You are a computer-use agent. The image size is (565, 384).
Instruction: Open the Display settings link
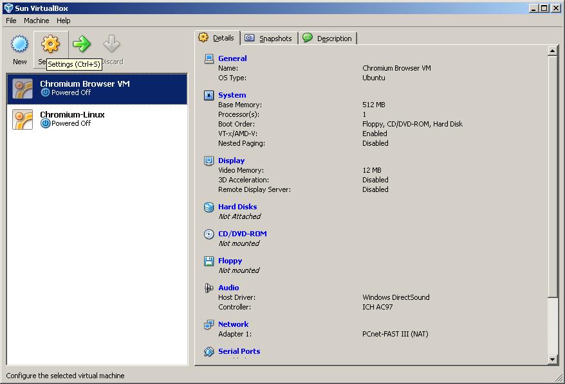point(231,161)
